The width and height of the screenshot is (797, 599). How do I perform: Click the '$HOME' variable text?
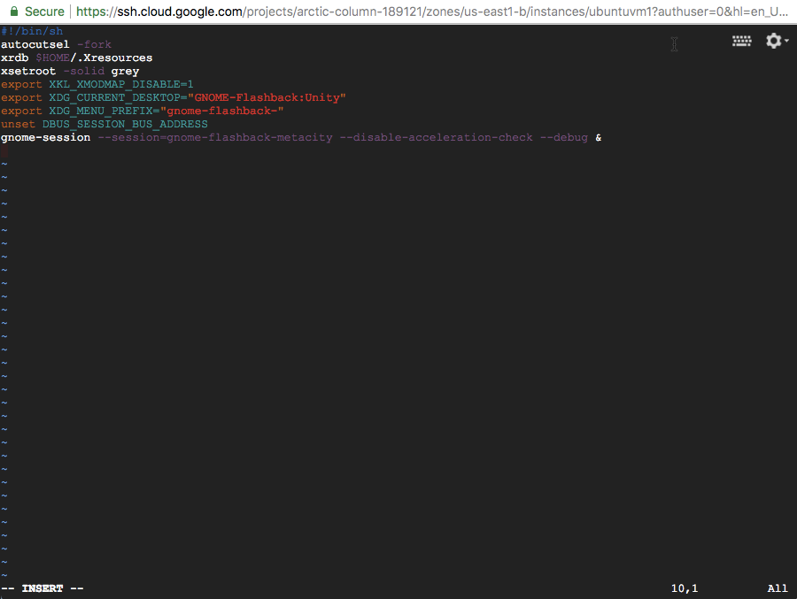pos(53,58)
